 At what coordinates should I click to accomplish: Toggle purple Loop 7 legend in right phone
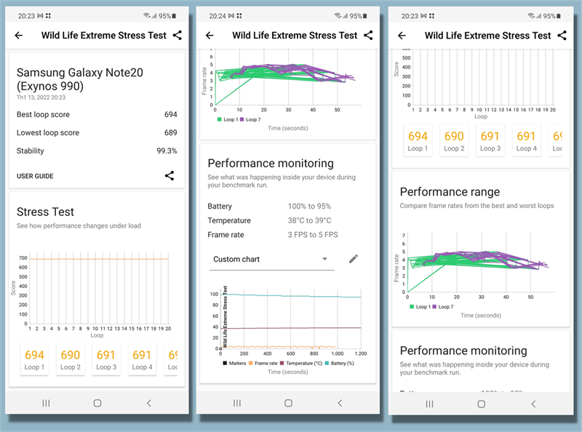tap(443, 307)
